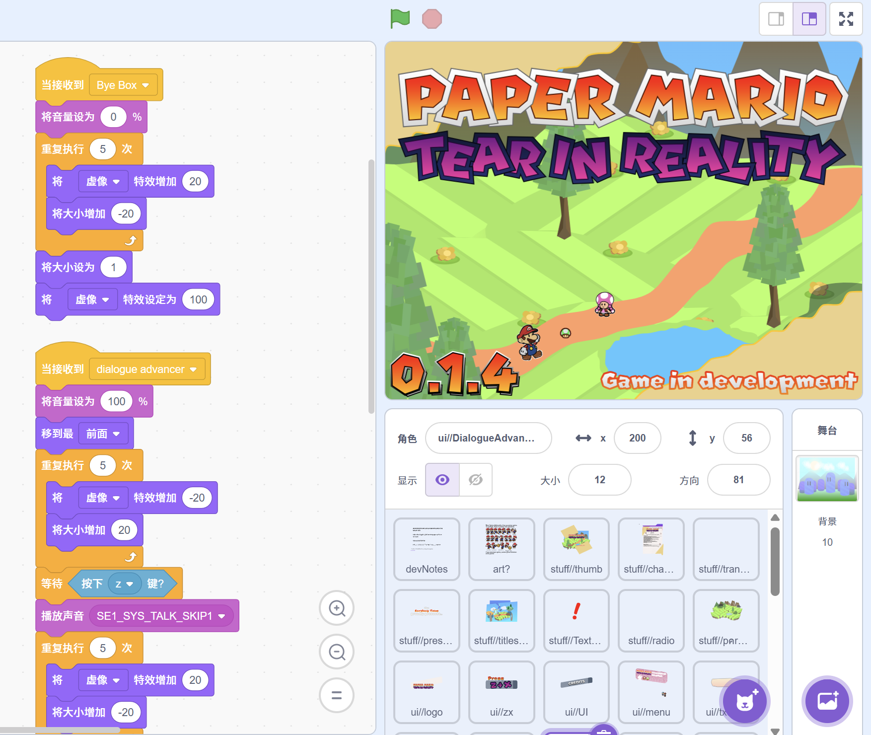The height and width of the screenshot is (735, 871).
Task: Zoom out of the code workspace
Action: tap(337, 652)
